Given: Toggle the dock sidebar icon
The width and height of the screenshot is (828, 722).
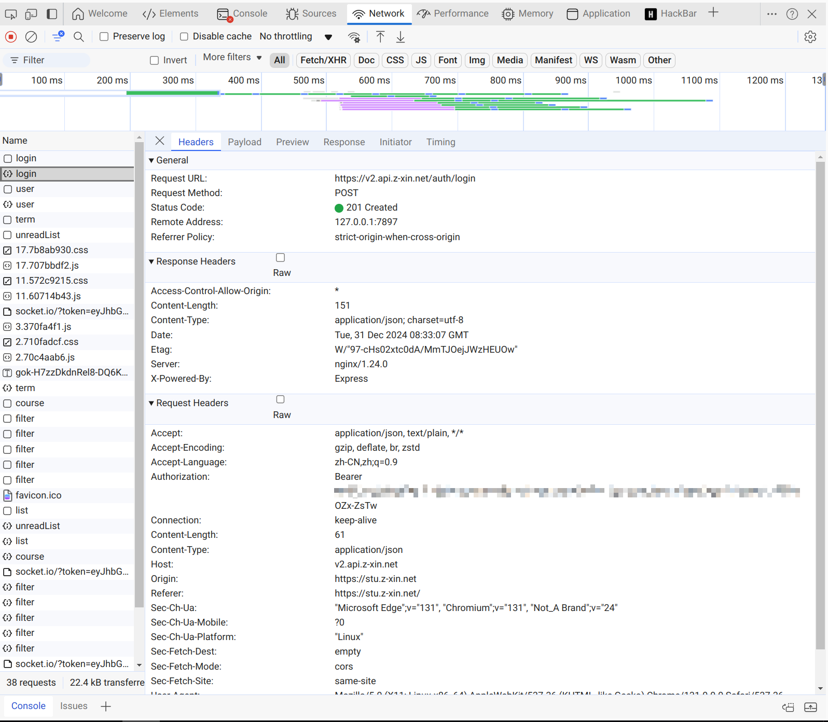Looking at the screenshot, I should (x=52, y=14).
